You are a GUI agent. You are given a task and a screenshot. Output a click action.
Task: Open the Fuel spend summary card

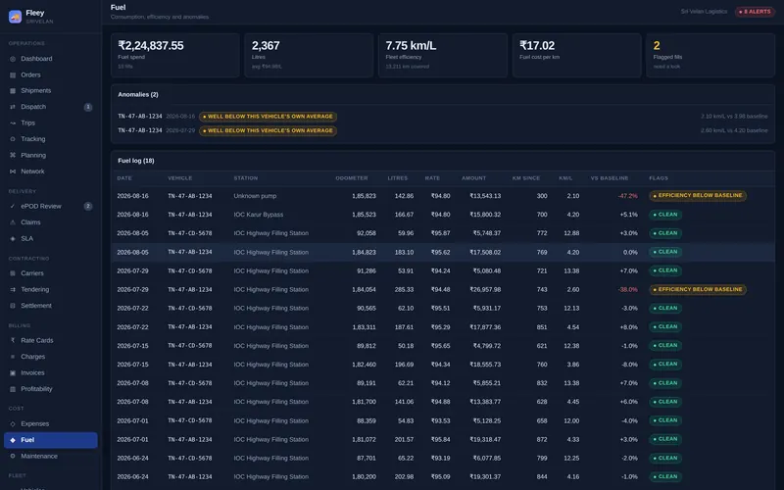pos(175,55)
